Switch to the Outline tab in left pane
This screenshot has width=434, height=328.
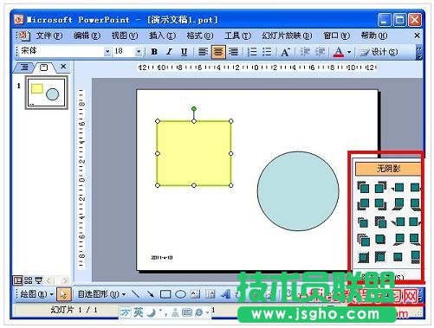(24, 68)
